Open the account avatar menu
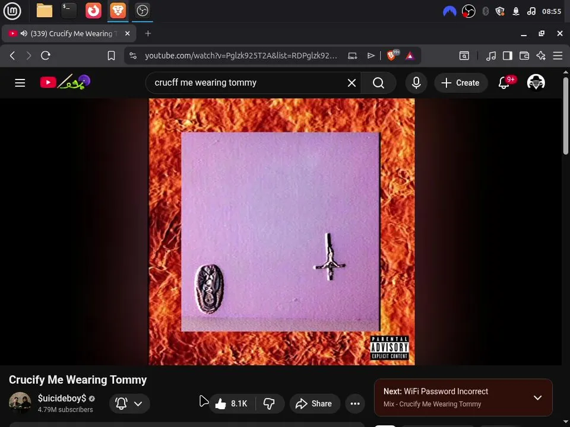570x427 pixels. (x=536, y=82)
